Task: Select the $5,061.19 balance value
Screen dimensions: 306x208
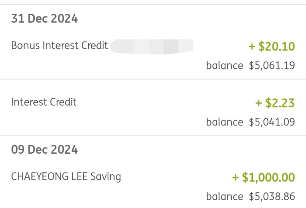Action: point(272,65)
